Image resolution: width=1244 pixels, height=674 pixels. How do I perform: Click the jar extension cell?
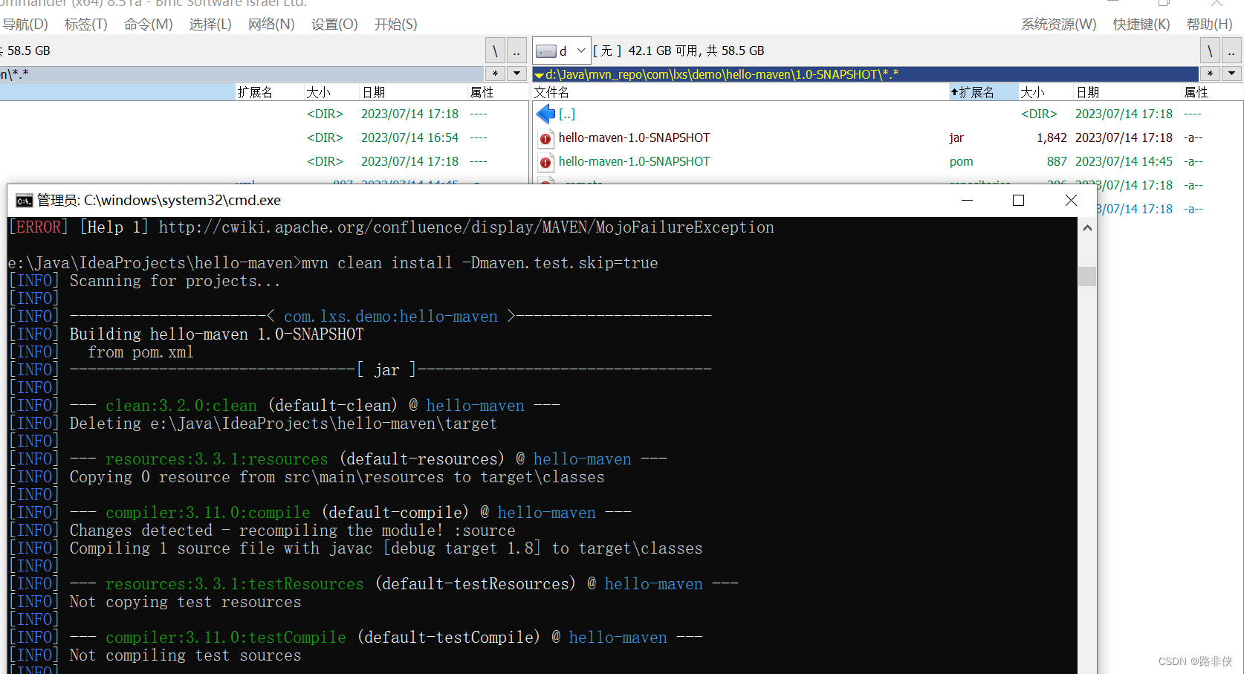[x=956, y=137]
